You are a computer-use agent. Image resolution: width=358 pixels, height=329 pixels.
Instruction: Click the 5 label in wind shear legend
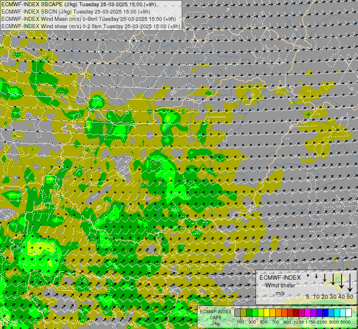click(308, 296)
